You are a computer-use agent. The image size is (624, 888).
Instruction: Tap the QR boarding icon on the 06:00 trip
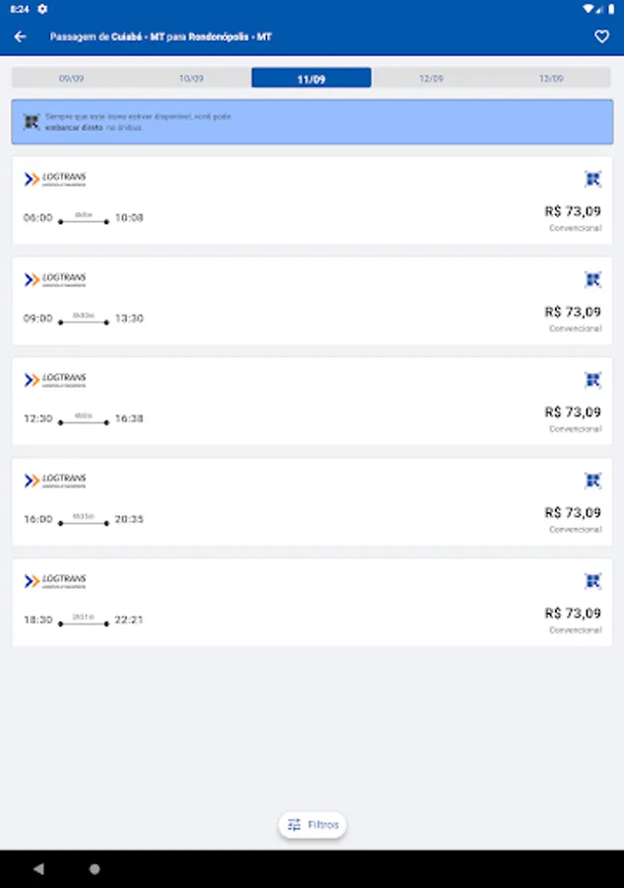[592, 180]
